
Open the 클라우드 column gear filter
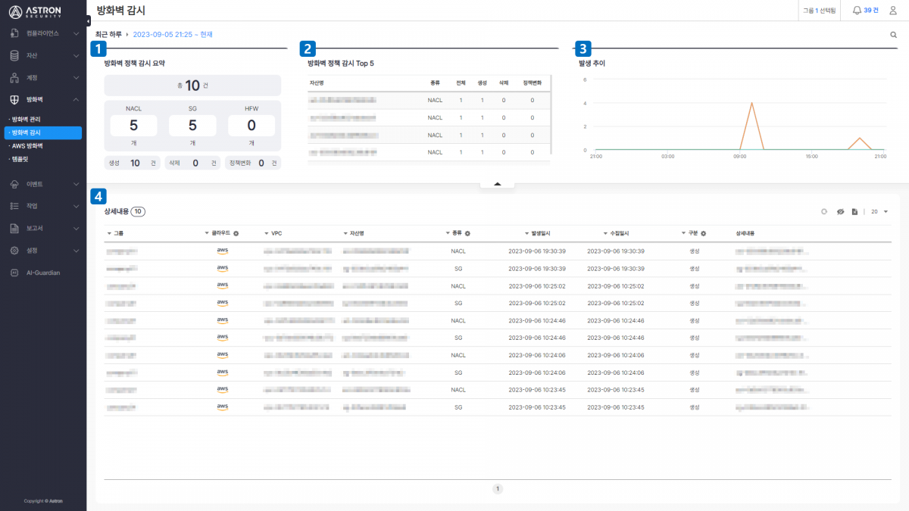tap(236, 233)
